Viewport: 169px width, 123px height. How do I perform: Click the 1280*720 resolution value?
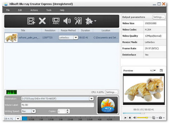(47, 38)
